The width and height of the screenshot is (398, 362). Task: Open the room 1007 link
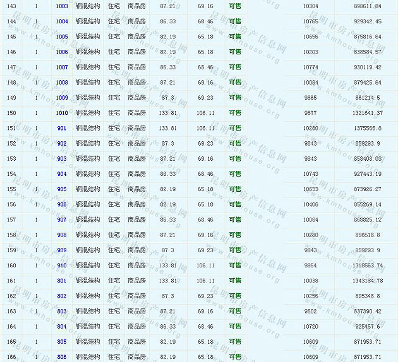61,67
